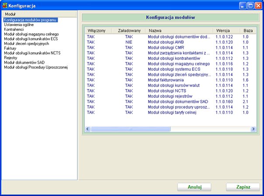The width and height of the screenshot is (264, 196).
Task: Select table row Moduł obsługi magazynu celnego
Action: pyautogui.click(x=170, y=64)
